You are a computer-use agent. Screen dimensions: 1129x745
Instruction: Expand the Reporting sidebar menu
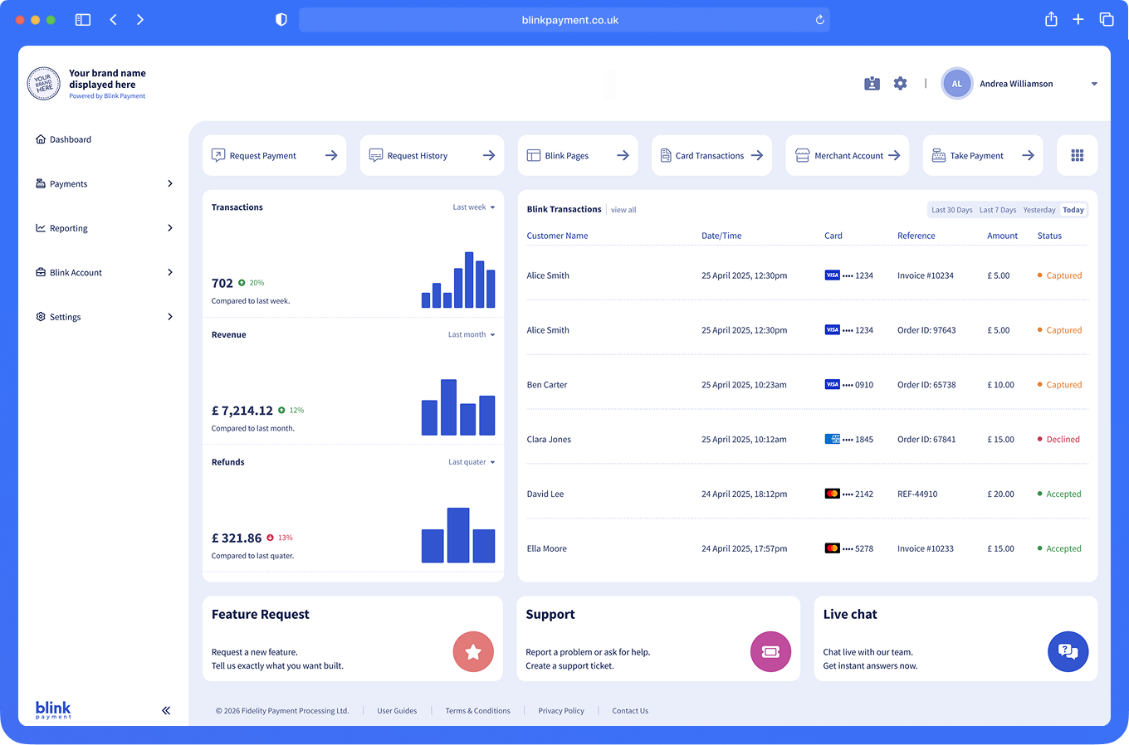tap(104, 228)
